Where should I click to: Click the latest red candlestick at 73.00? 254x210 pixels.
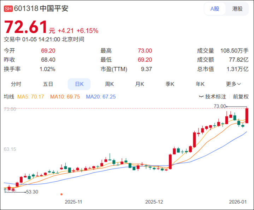(247, 115)
